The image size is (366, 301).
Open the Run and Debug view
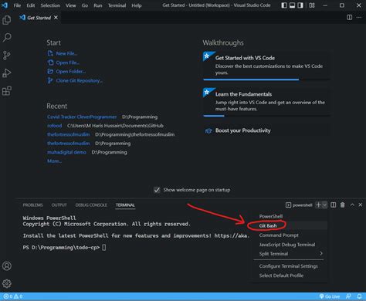7,73
